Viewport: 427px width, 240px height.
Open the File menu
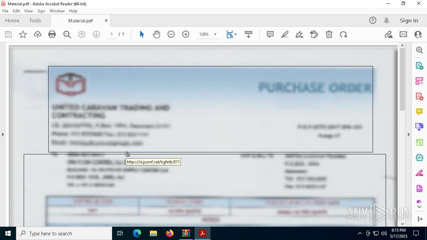pyautogui.click(x=5, y=11)
